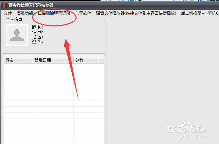Select the 昵称: label

[38, 27]
